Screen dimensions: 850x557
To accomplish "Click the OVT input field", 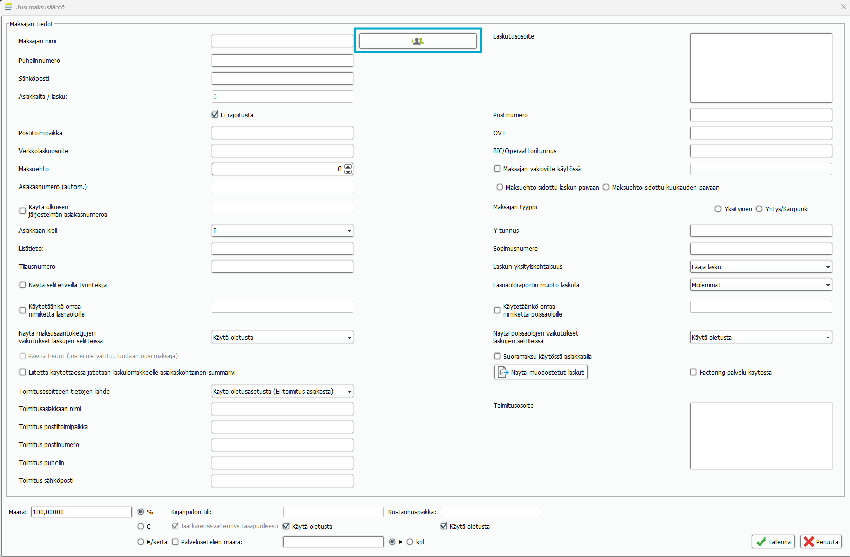I will click(x=761, y=133).
